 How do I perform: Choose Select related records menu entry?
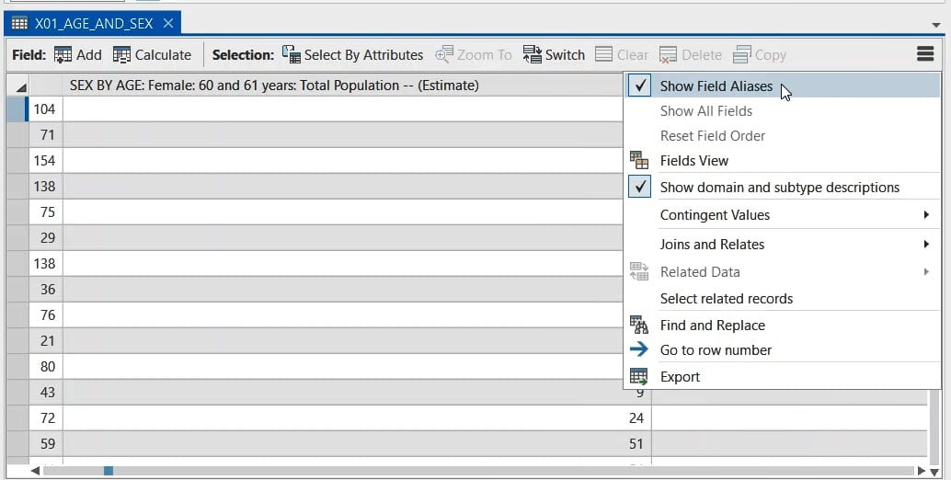pyautogui.click(x=726, y=298)
